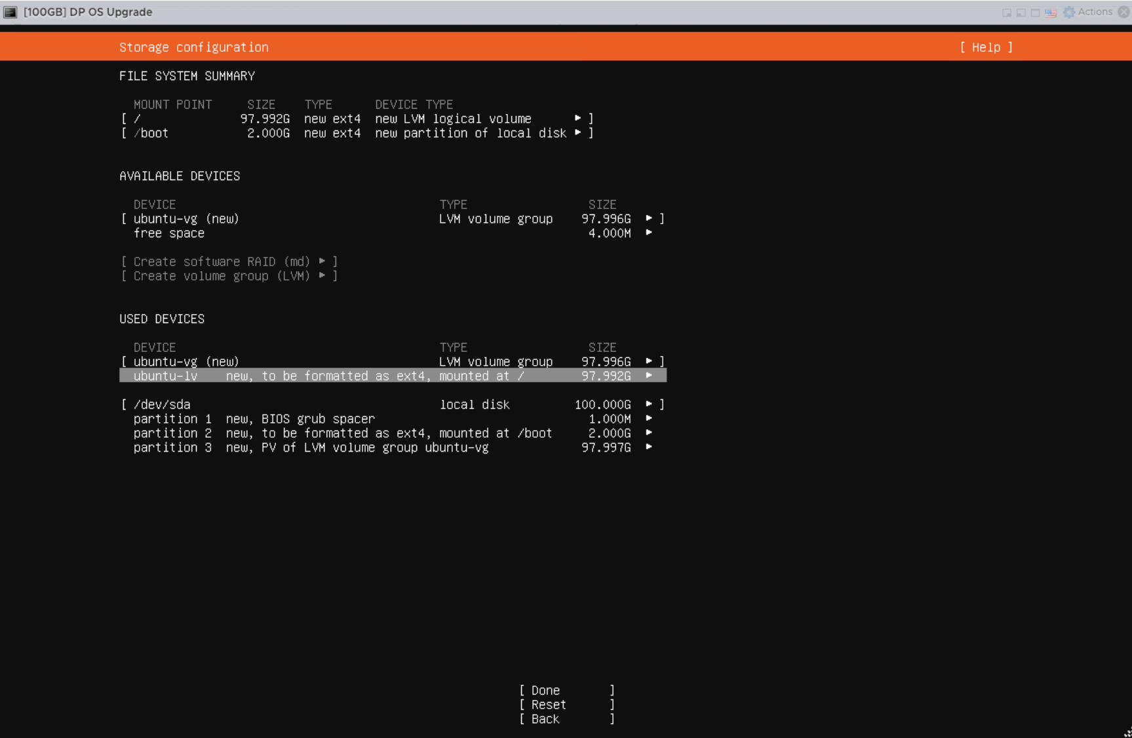1132x738 pixels.
Task: Click the second console window-size icon
Action: [x=1021, y=12]
